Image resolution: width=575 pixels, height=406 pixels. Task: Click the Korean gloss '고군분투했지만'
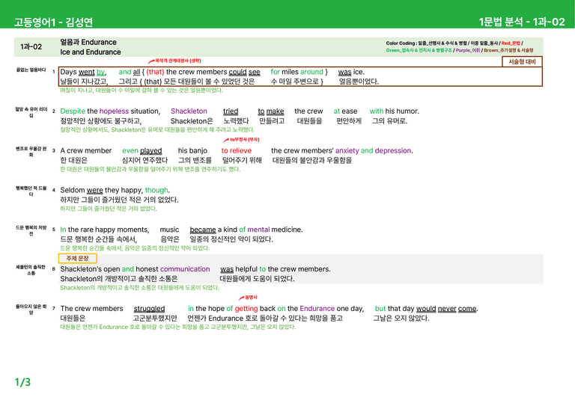point(155,319)
